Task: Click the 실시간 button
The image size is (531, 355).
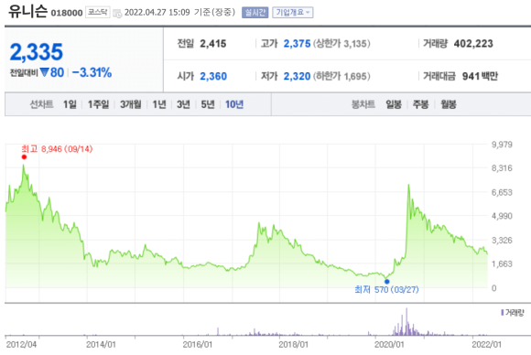Action: click(x=255, y=13)
